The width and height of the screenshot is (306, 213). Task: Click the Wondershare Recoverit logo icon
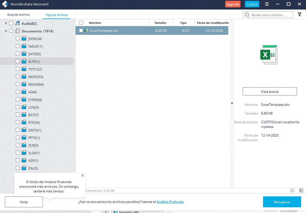click(5, 4)
